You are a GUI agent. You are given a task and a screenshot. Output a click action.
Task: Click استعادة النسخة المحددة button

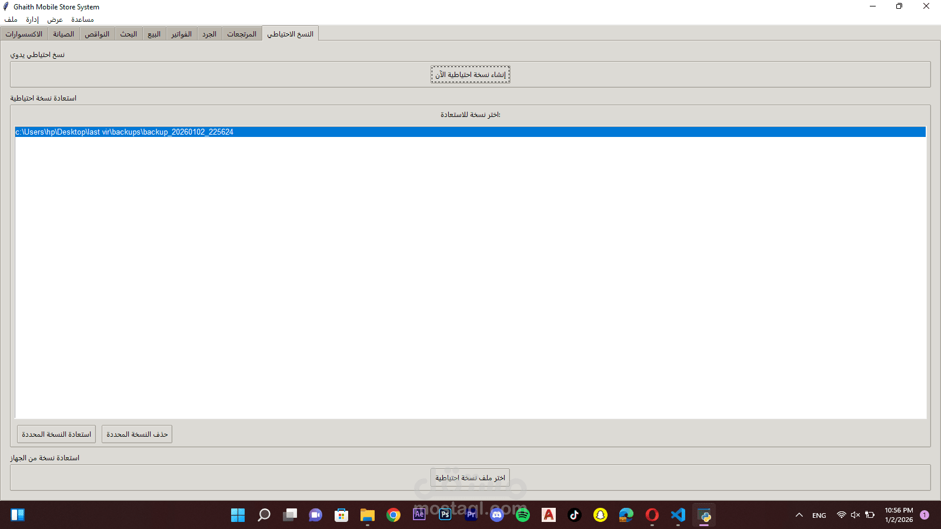click(x=56, y=434)
